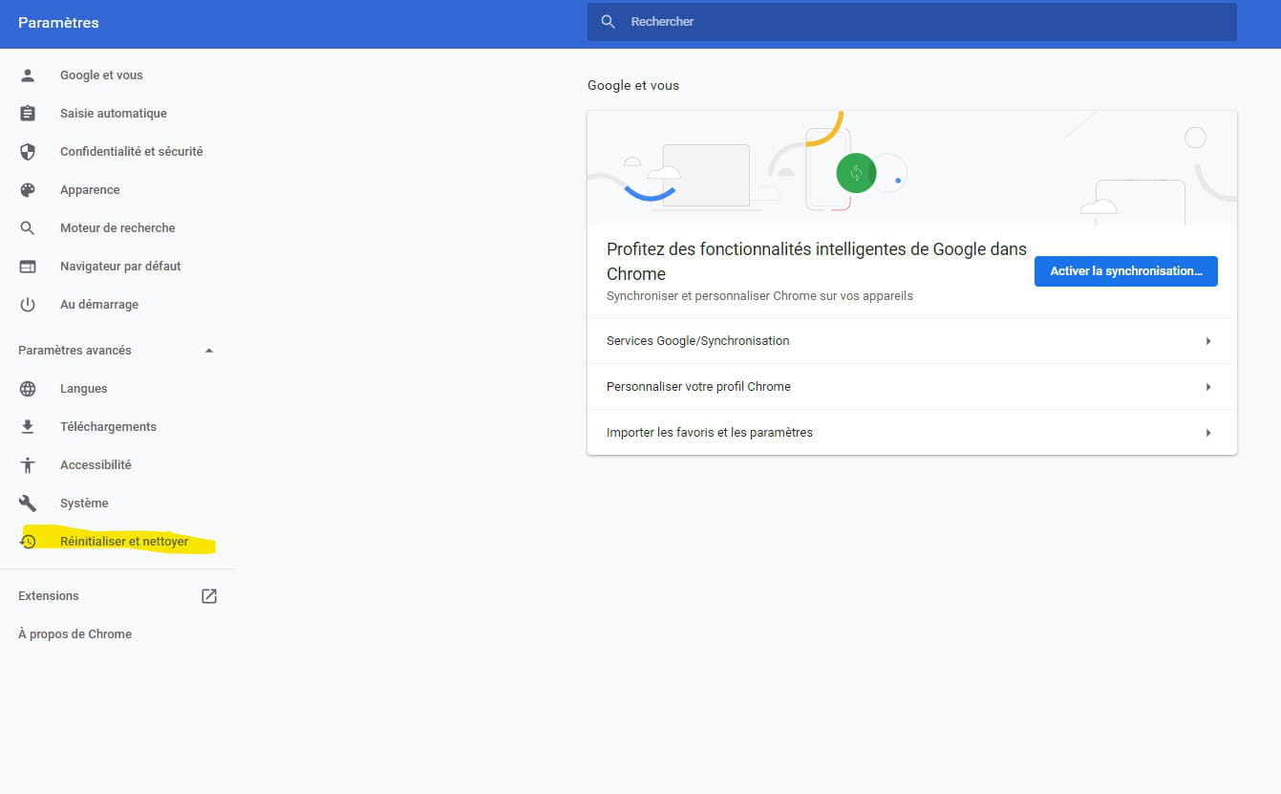Click the external link icon next to Extensions
The image size is (1281, 794).
tap(209, 596)
